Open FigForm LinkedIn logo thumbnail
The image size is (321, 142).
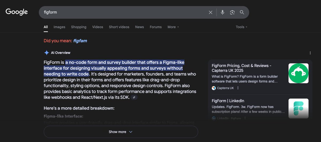(x=298, y=108)
